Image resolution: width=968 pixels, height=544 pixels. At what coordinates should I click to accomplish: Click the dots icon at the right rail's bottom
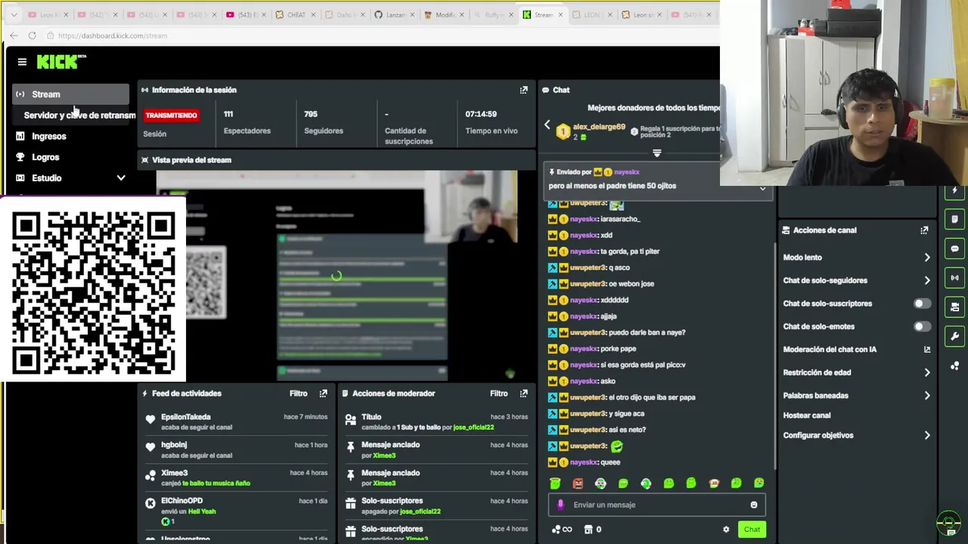954,366
